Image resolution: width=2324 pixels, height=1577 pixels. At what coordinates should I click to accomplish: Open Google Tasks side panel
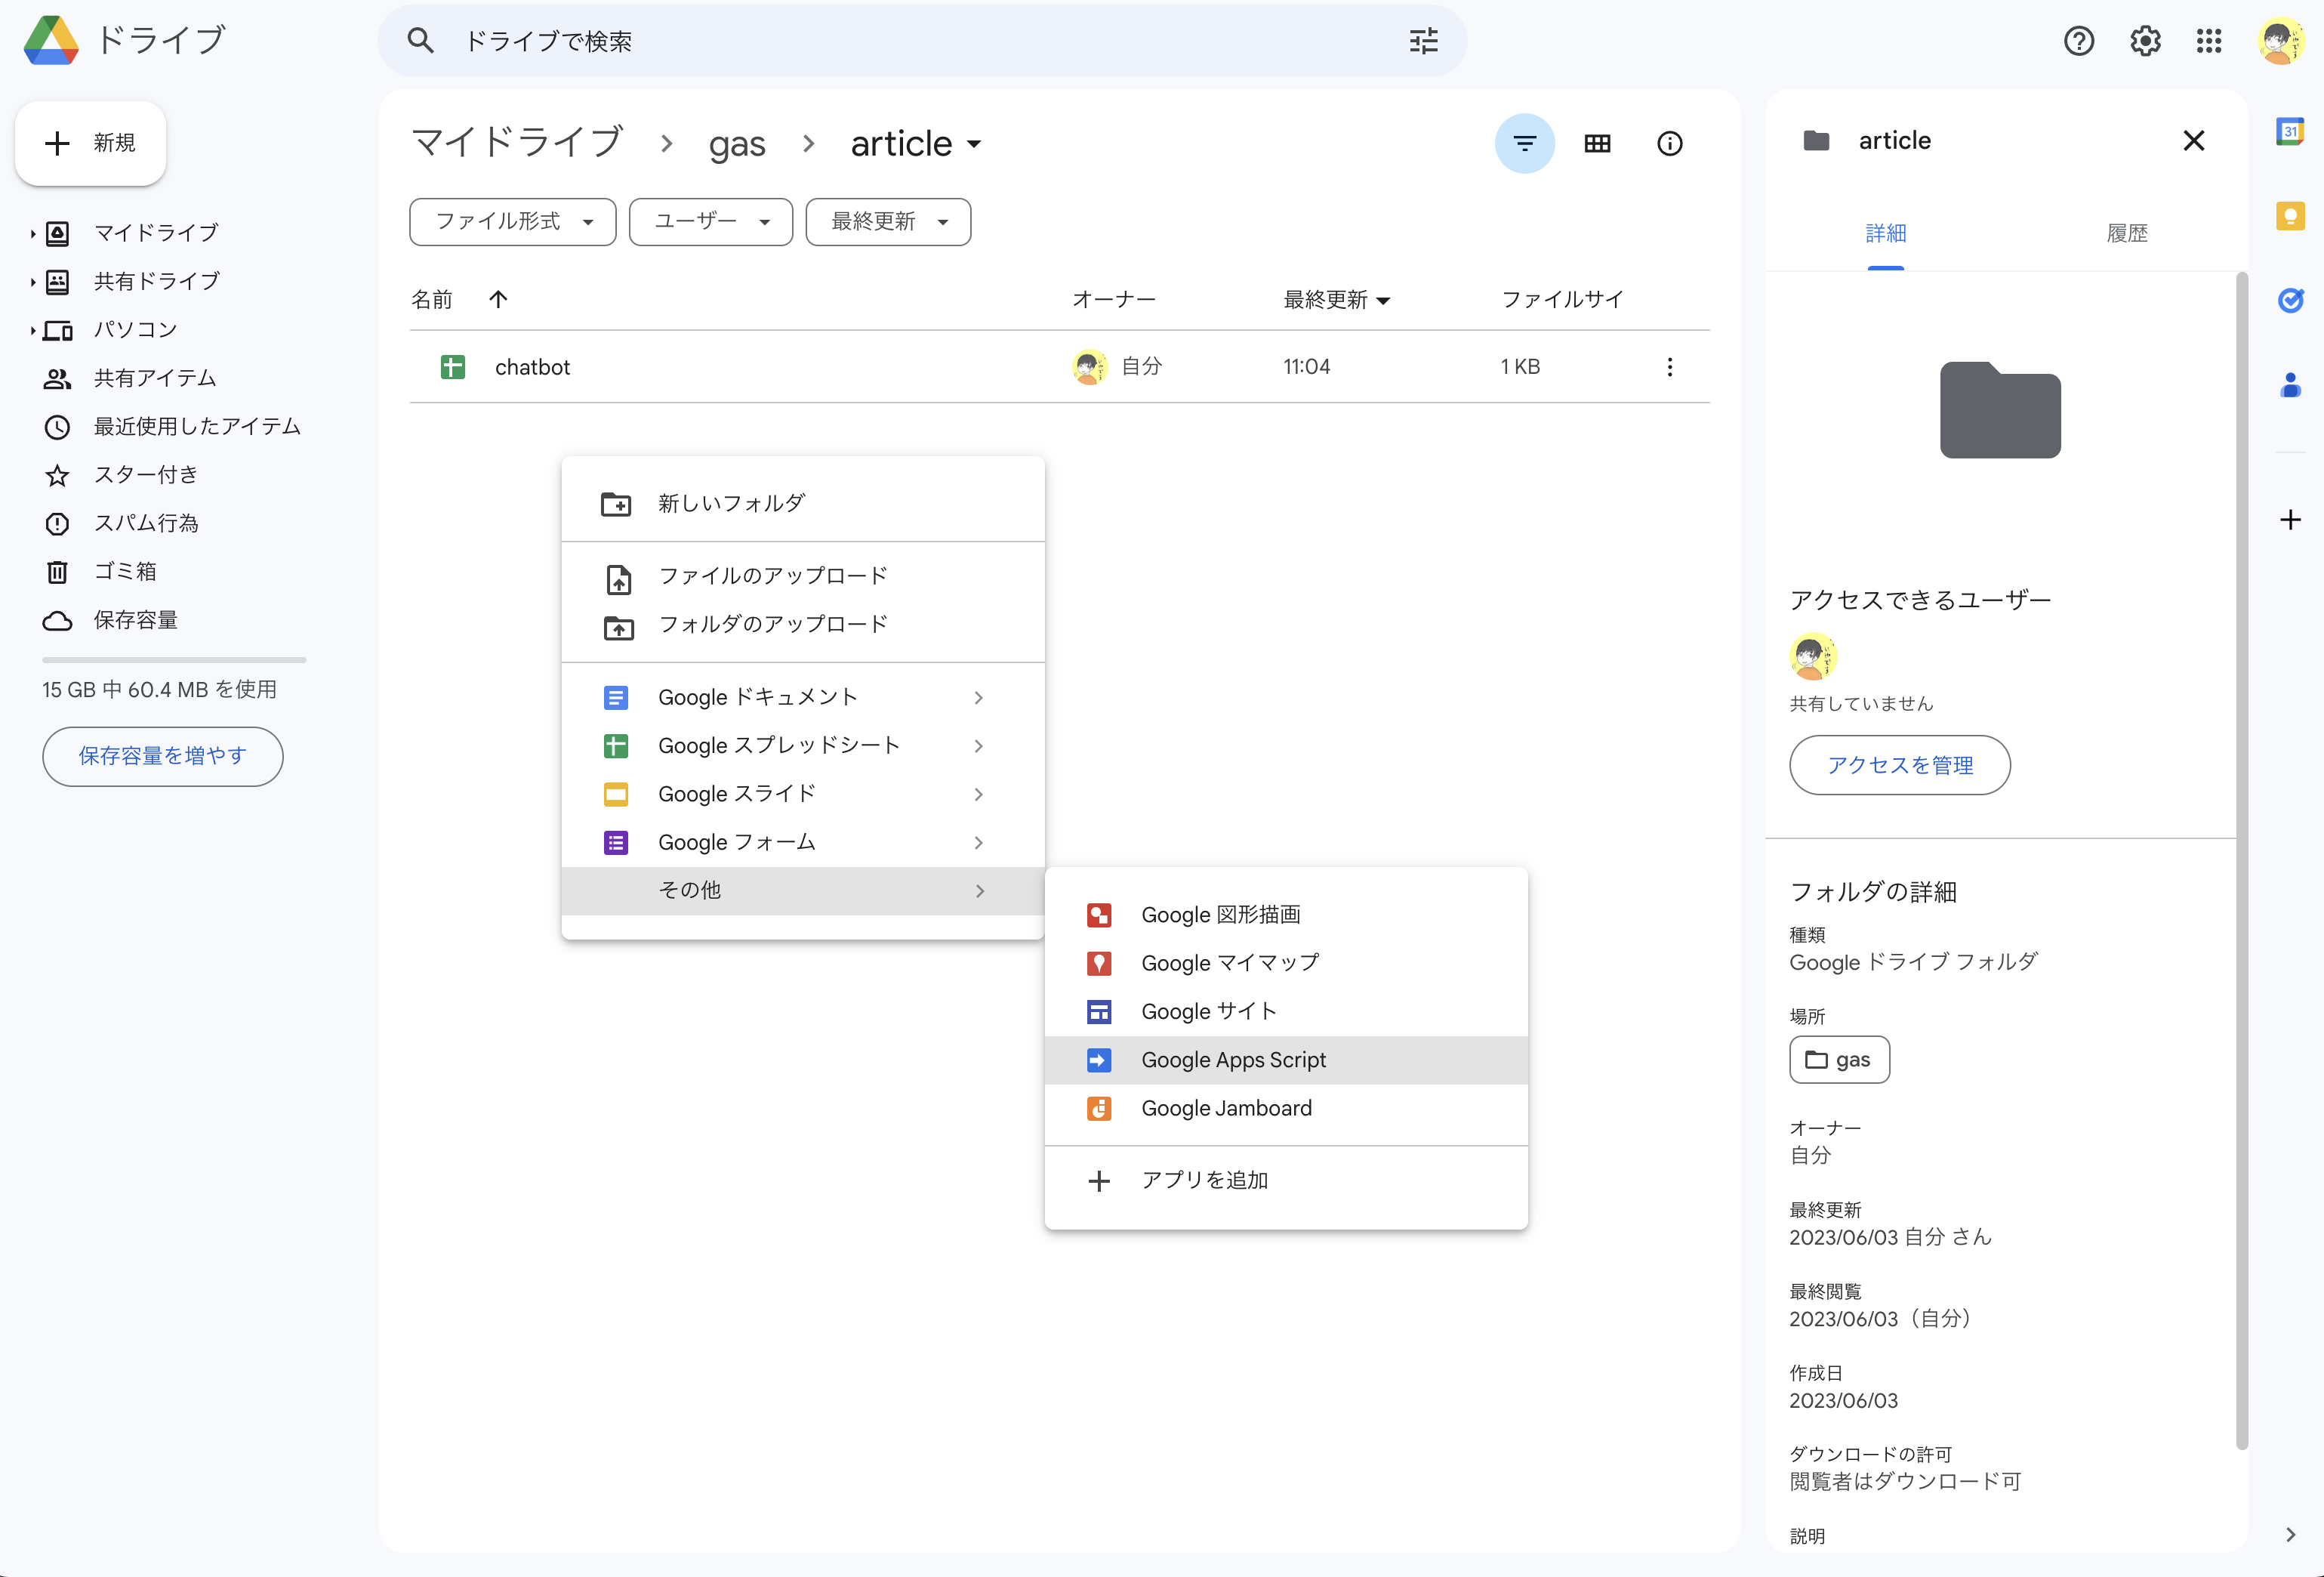tap(2290, 300)
